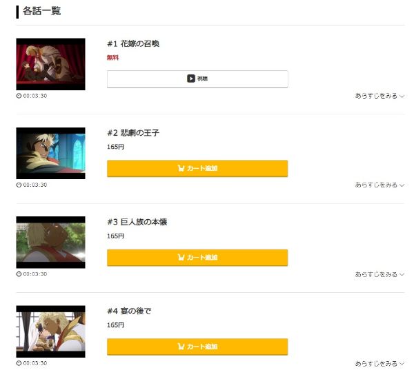This screenshot has height=379, width=414.
Task: Add #4 宴の後で to cart
Action: pyautogui.click(x=197, y=347)
